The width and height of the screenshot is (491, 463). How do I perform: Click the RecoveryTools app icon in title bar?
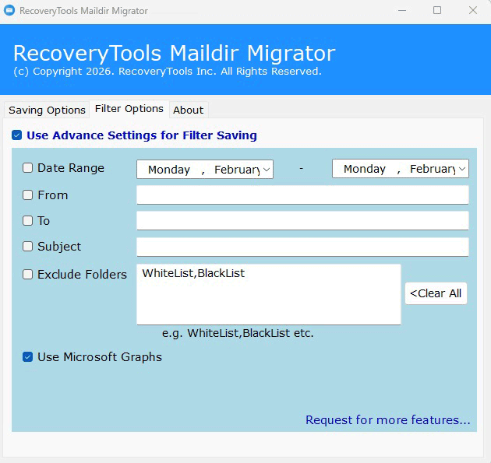pos(9,10)
